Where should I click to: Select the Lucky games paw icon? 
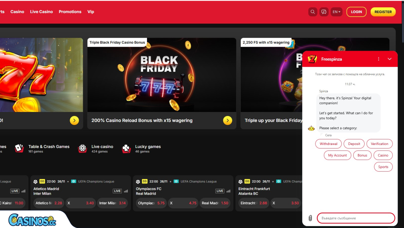(x=126, y=148)
